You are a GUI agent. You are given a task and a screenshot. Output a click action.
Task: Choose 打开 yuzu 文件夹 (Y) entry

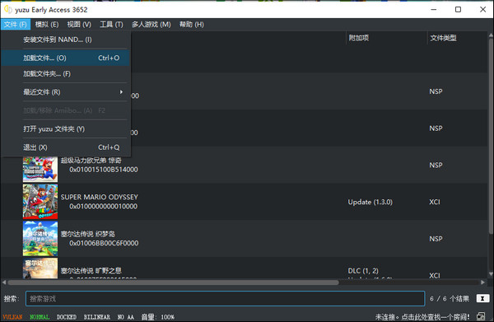(x=65, y=128)
